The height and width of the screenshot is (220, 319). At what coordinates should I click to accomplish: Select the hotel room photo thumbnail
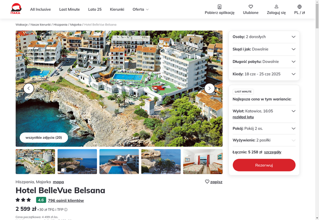[203, 162]
